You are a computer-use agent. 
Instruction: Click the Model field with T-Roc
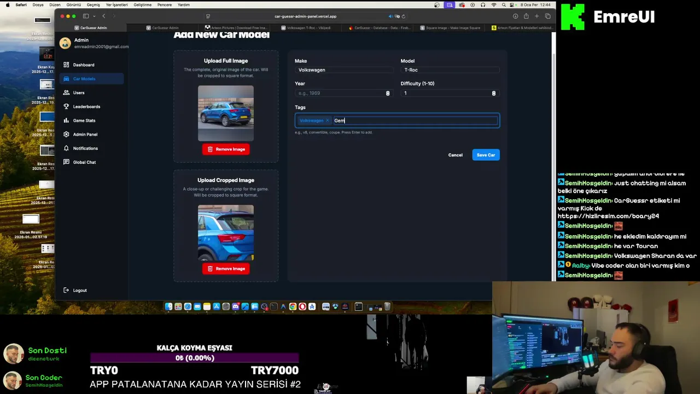450,70
